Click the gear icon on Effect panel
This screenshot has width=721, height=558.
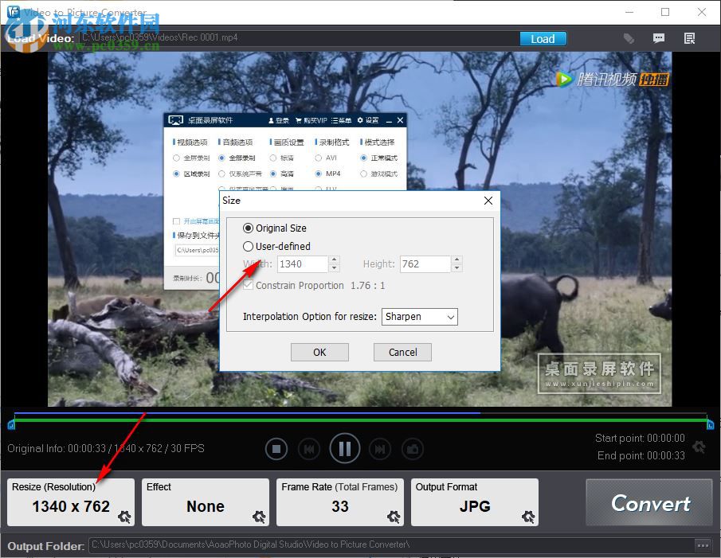tap(259, 517)
